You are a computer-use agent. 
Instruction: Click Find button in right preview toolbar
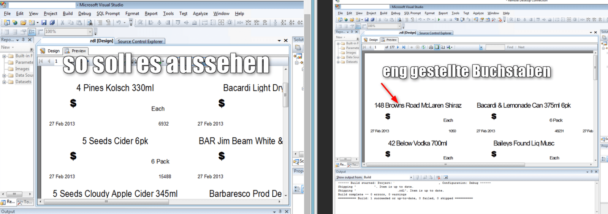click(510, 47)
